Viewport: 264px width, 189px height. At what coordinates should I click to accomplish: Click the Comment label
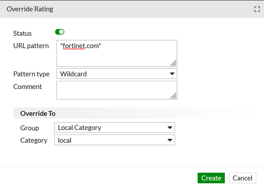pos(28,87)
